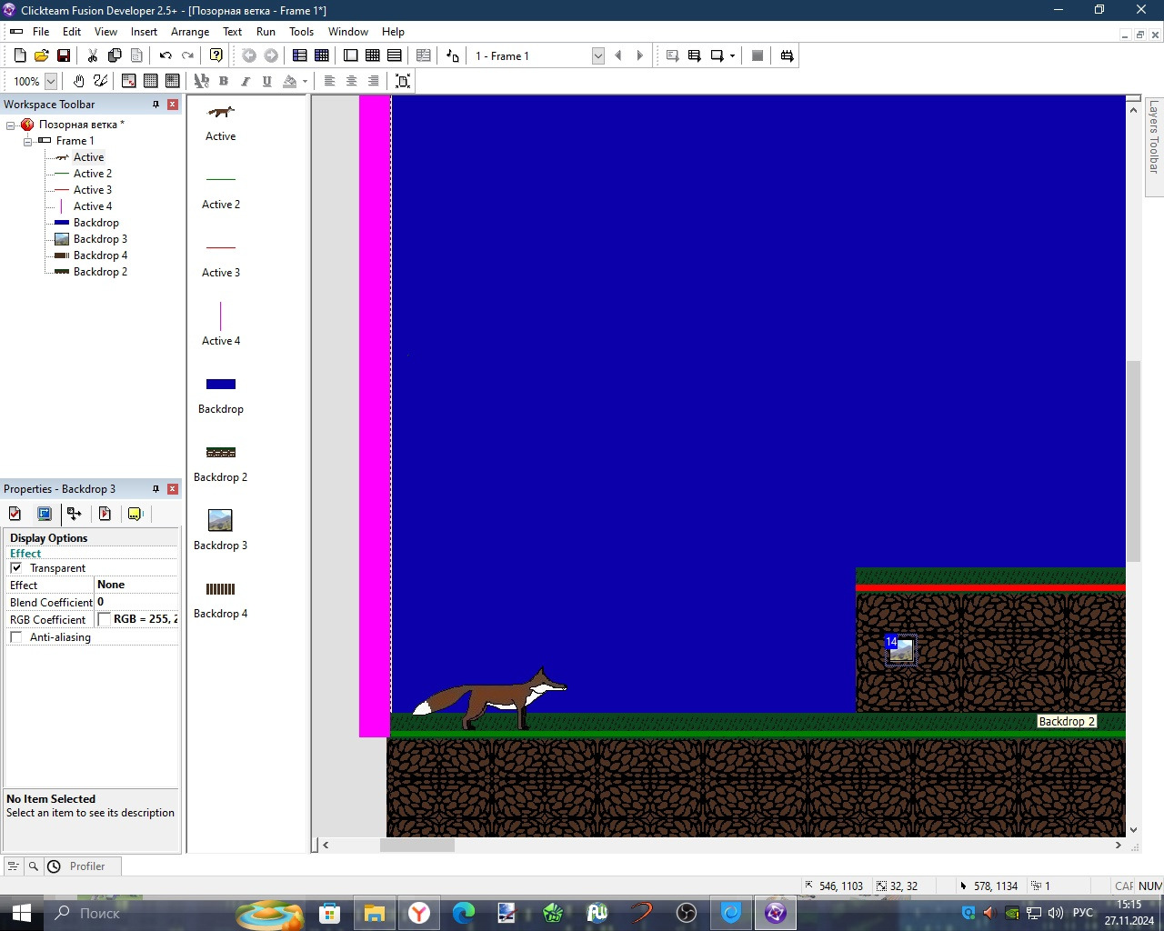Viewport: 1164px width, 931px height.
Task: Enable the Anti-aliasing checkbox
Action: click(x=16, y=637)
